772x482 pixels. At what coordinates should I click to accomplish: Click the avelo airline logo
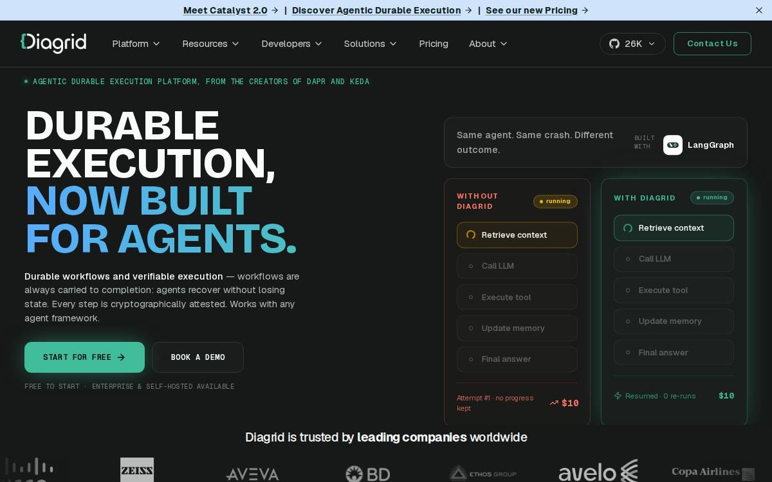click(x=598, y=472)
